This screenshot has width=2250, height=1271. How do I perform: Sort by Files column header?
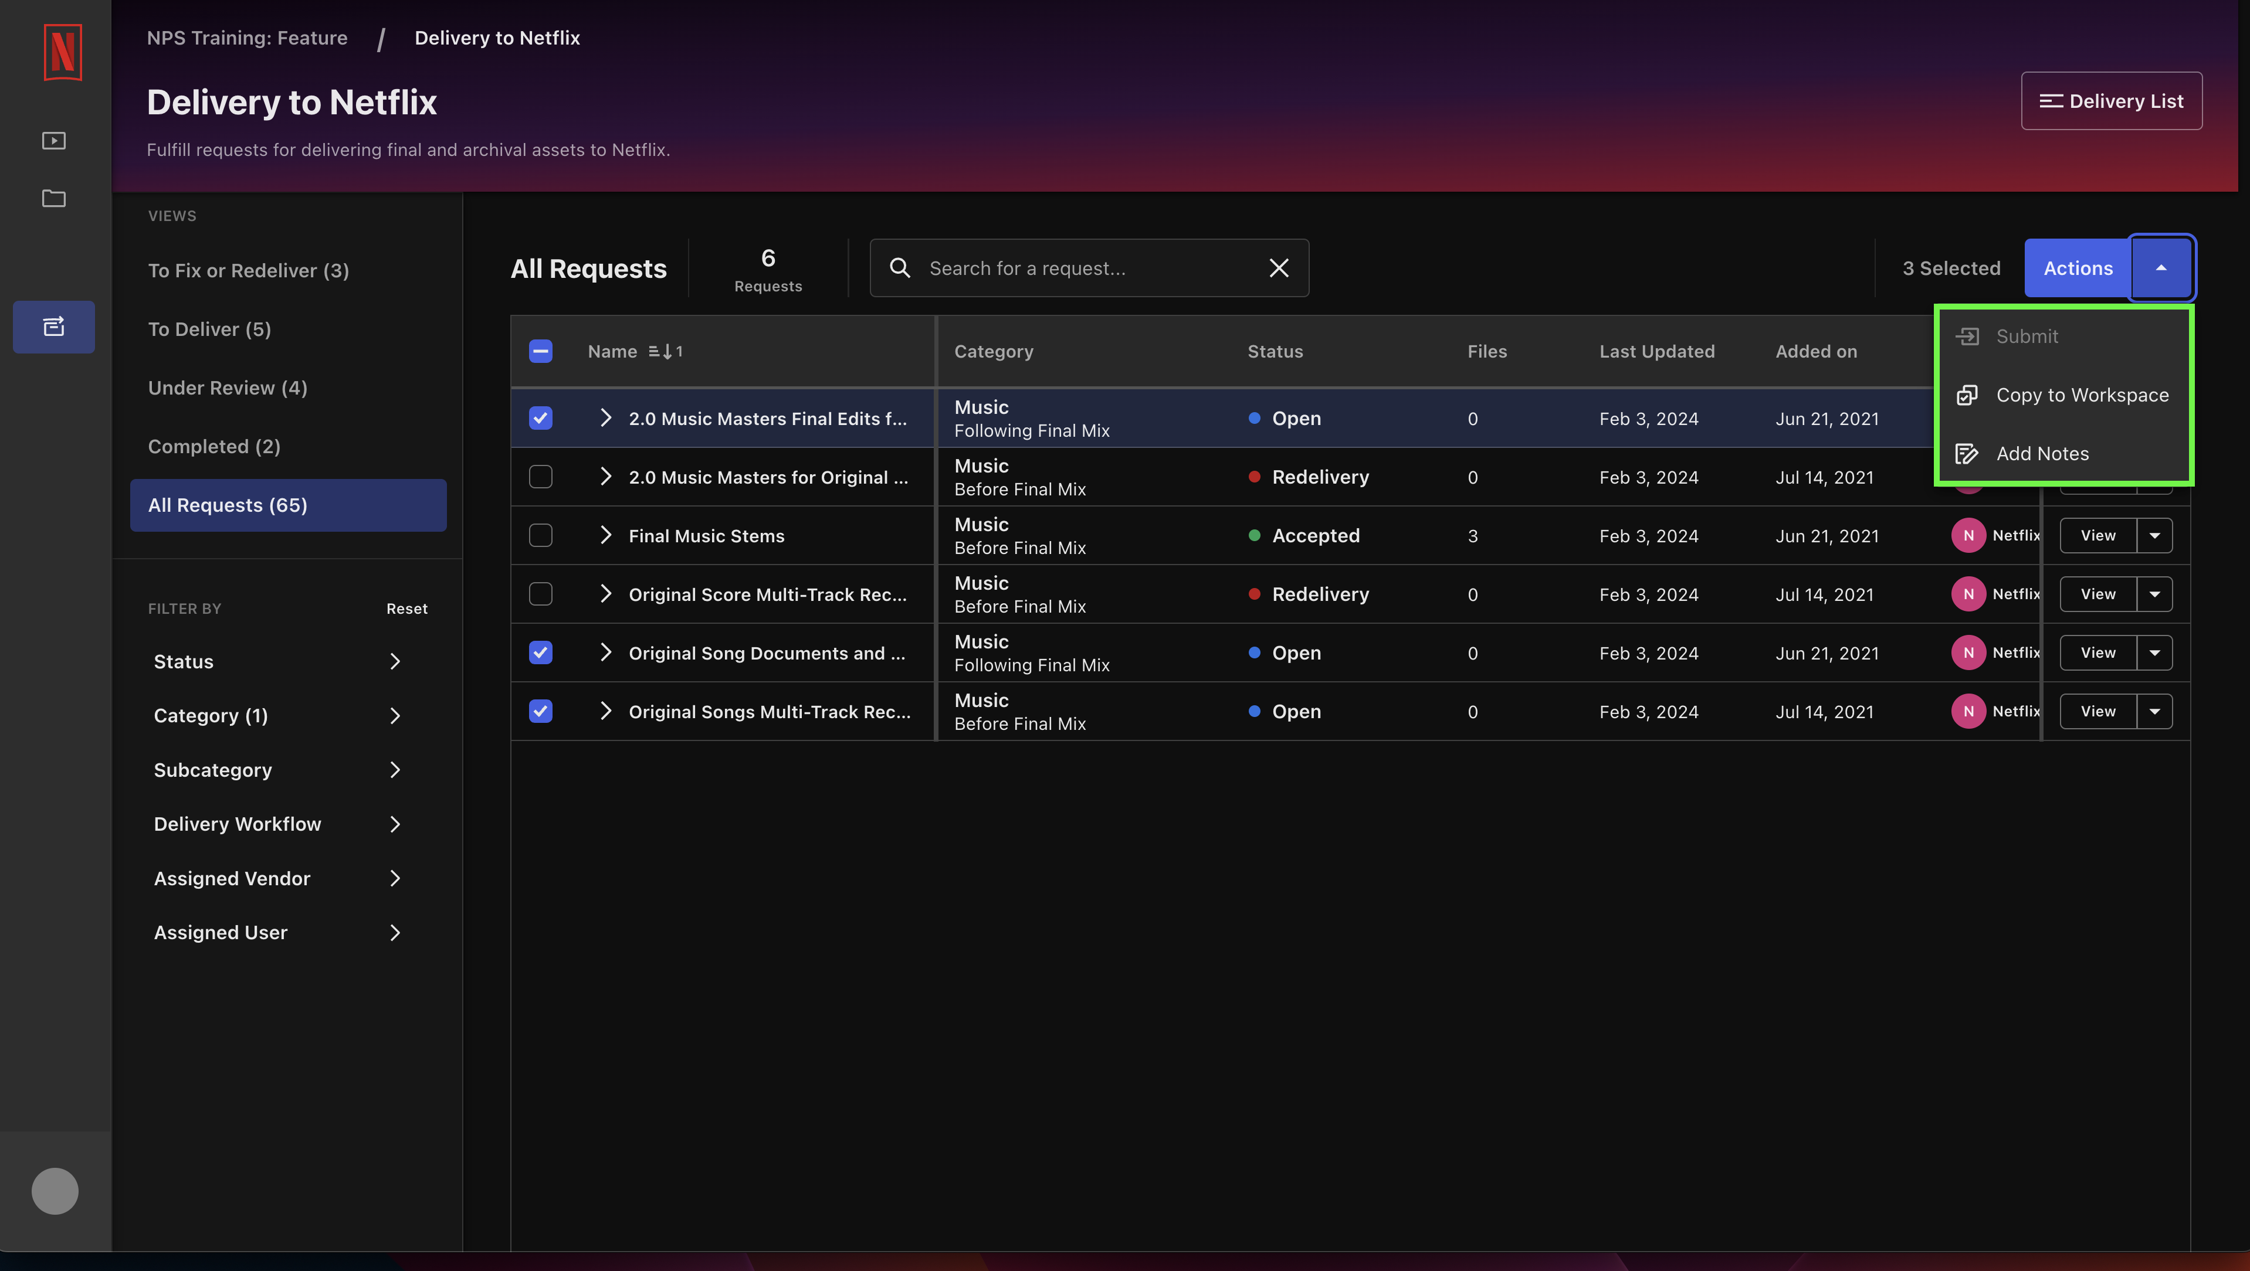pos(1486,351)
